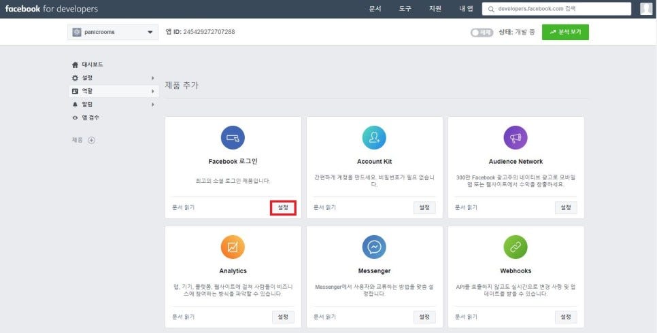Click the eye icon beside 앱 검수

(75, 118)
